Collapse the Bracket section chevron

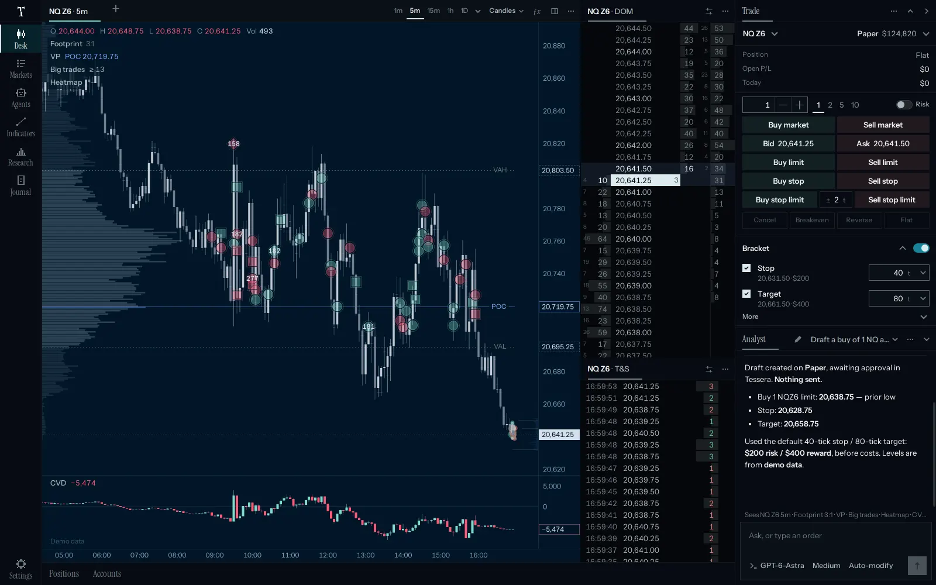tap(902, 248)
